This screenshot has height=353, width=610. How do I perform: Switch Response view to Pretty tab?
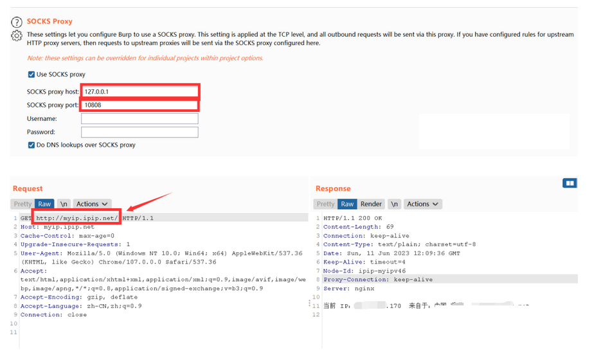[x=326, y=204]
